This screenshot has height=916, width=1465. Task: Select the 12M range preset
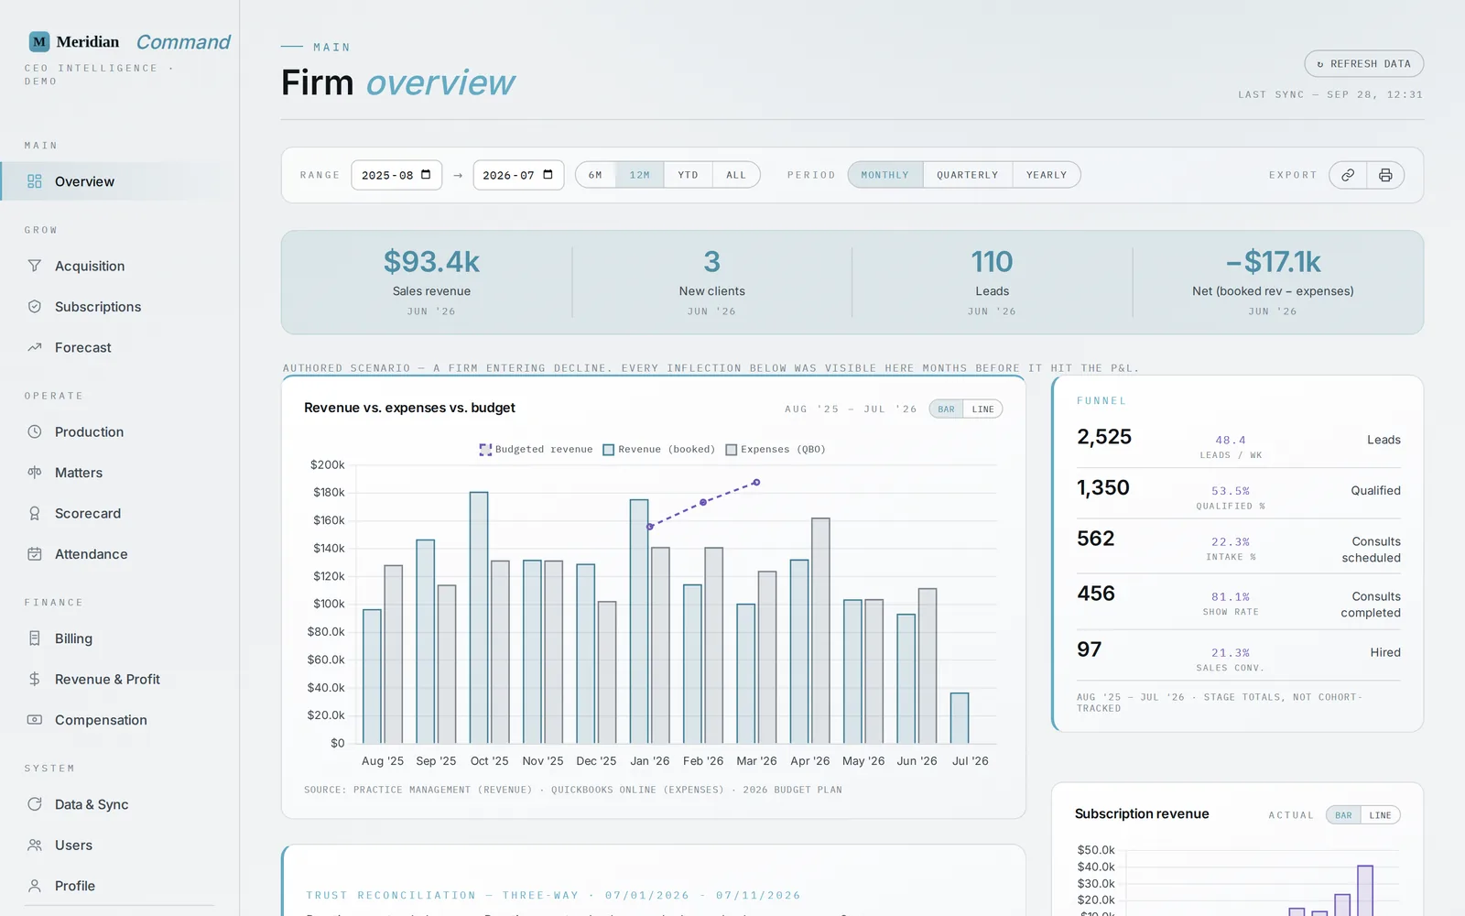640,175
